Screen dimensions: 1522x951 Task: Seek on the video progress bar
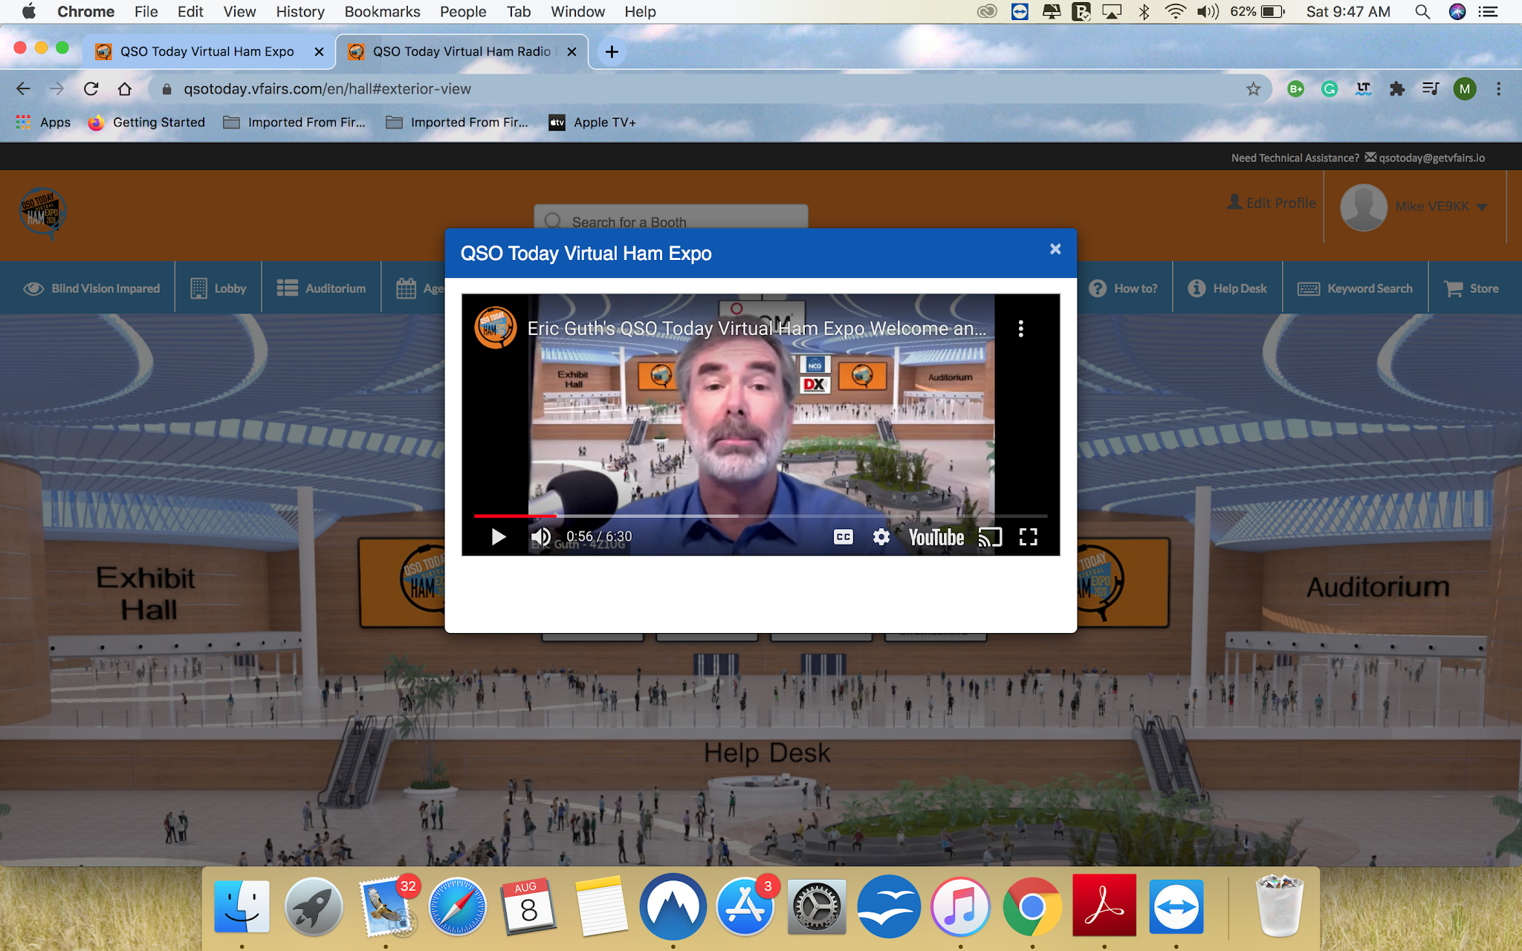click(x=760, y=515)
